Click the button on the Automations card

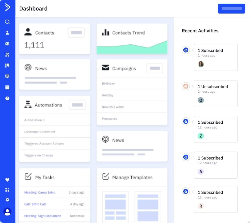pyautogui.click(x=77, y=105)
